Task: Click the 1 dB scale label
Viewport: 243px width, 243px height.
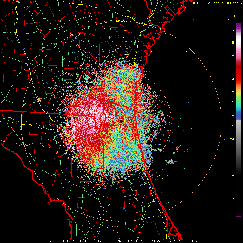Action: [233, 102]
